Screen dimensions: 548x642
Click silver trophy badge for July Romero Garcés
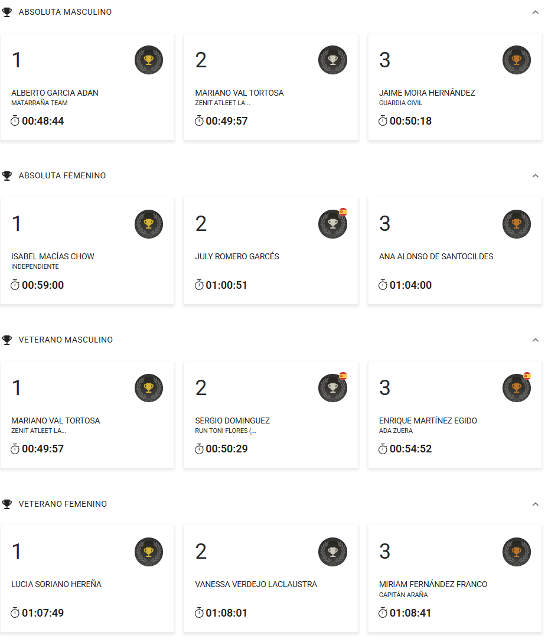coord(332,224)
